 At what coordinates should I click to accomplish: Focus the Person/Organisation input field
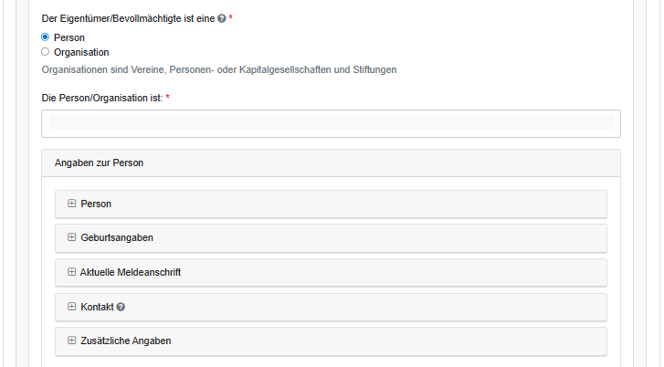tap(331, 123)
